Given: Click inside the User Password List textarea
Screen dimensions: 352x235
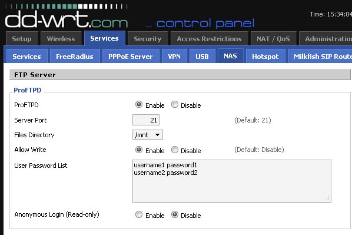Looking at the screenshot, I should tap(232, 181).
